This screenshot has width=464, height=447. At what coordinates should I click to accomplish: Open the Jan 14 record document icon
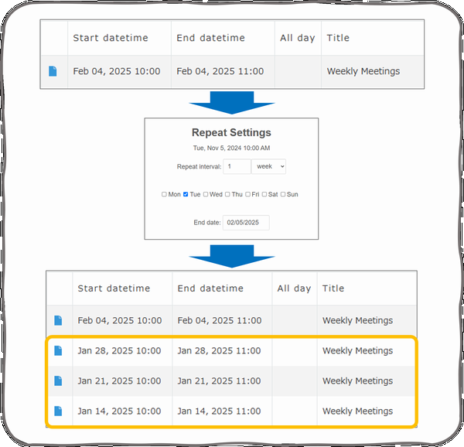pyautogui.click(x=58, y=411)
